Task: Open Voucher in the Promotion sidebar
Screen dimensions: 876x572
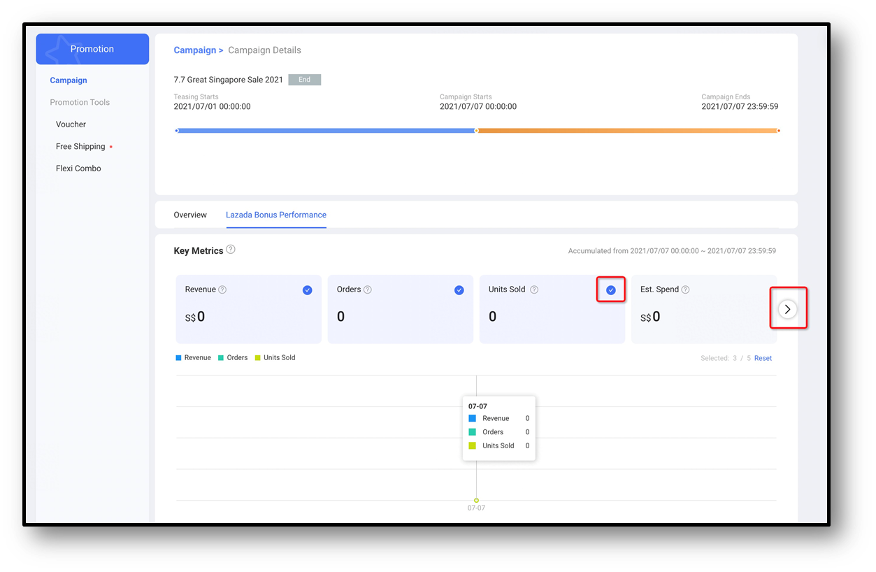Action: click(x=71, y=124)
